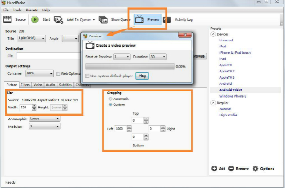Select Custom cropping radio button
The height and width of the screenshot is (188, 285).
click(110, 105)
